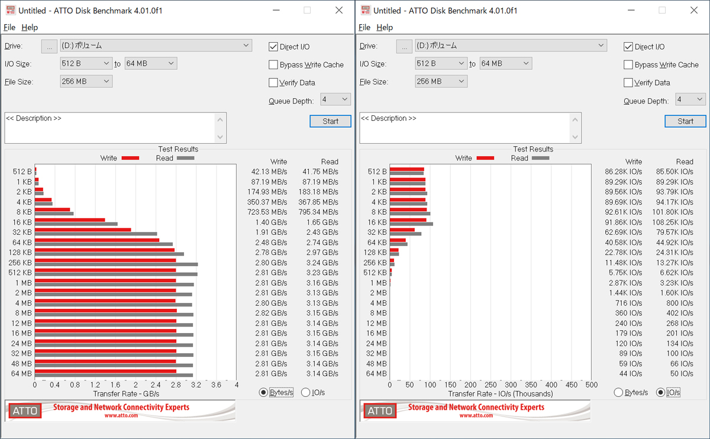Click the ATTO app icon in right window title bar
The height and width of the screenshot is (439, 710).
click(364, 10)
